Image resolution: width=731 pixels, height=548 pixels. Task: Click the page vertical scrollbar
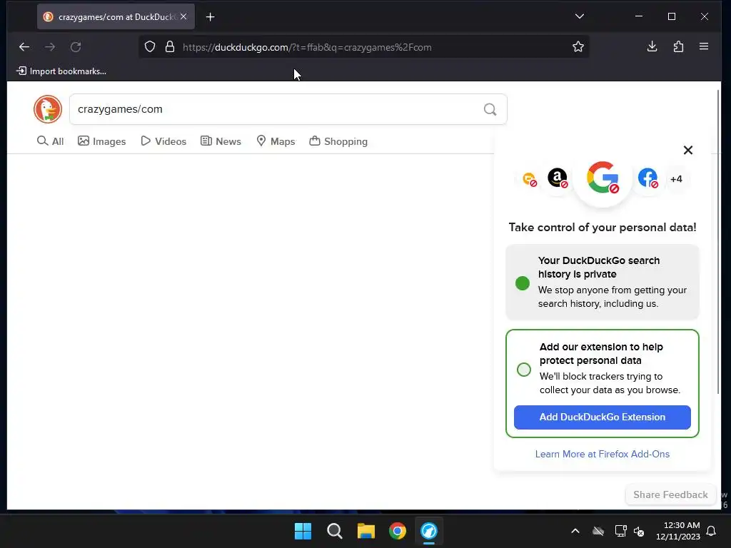click(718, 243)
